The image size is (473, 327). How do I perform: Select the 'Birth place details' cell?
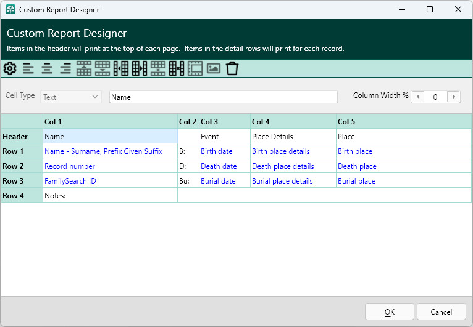tap(293, 151)
